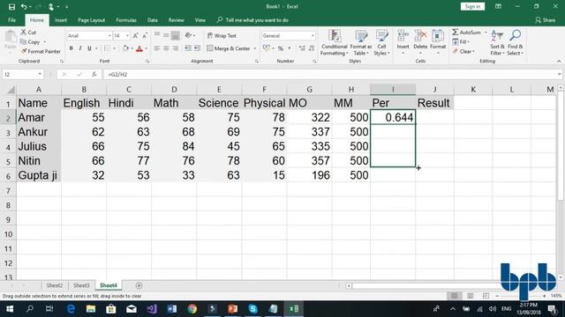Click Center alignment icon

click(x=166, y=48)
